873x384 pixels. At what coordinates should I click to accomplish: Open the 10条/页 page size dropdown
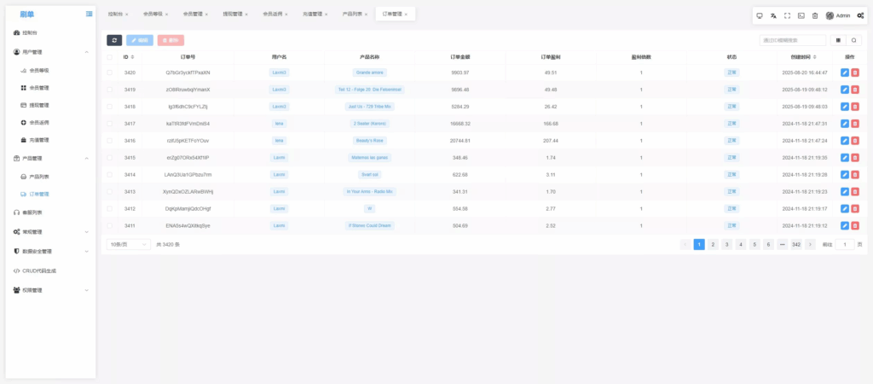(128, 244)
